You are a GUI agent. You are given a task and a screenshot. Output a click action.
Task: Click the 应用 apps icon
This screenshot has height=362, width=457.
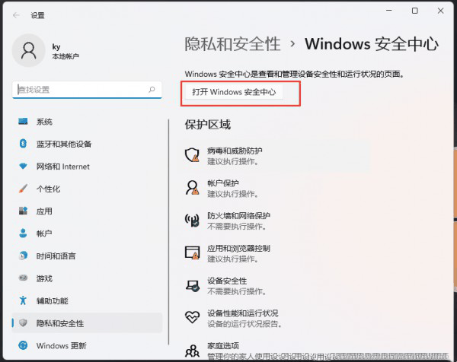(23, 211)
